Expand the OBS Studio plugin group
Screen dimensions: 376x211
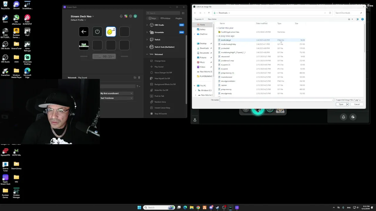tap(147, 25)
